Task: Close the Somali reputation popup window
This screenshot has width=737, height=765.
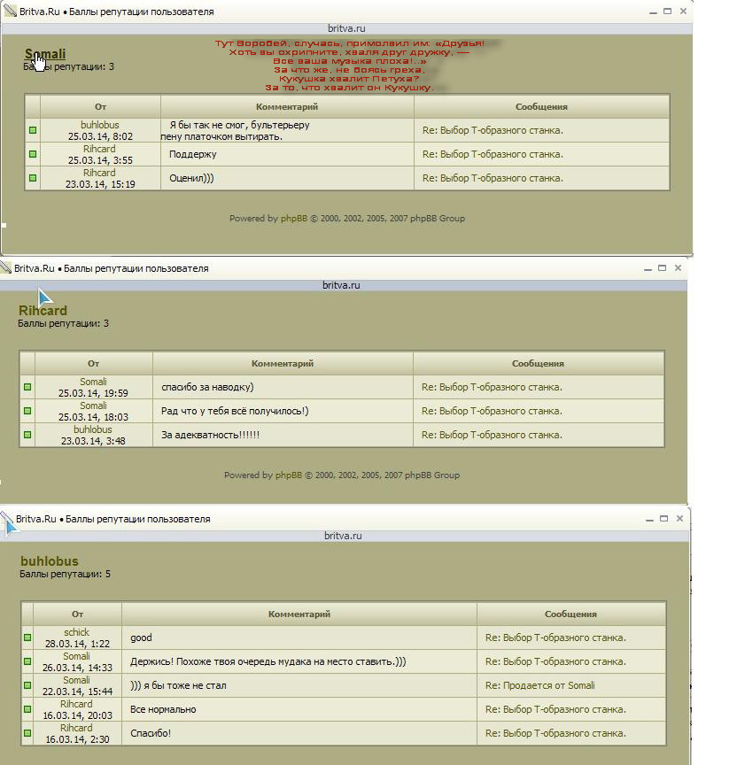Action: pyautogui.click(x=683, y=12)
